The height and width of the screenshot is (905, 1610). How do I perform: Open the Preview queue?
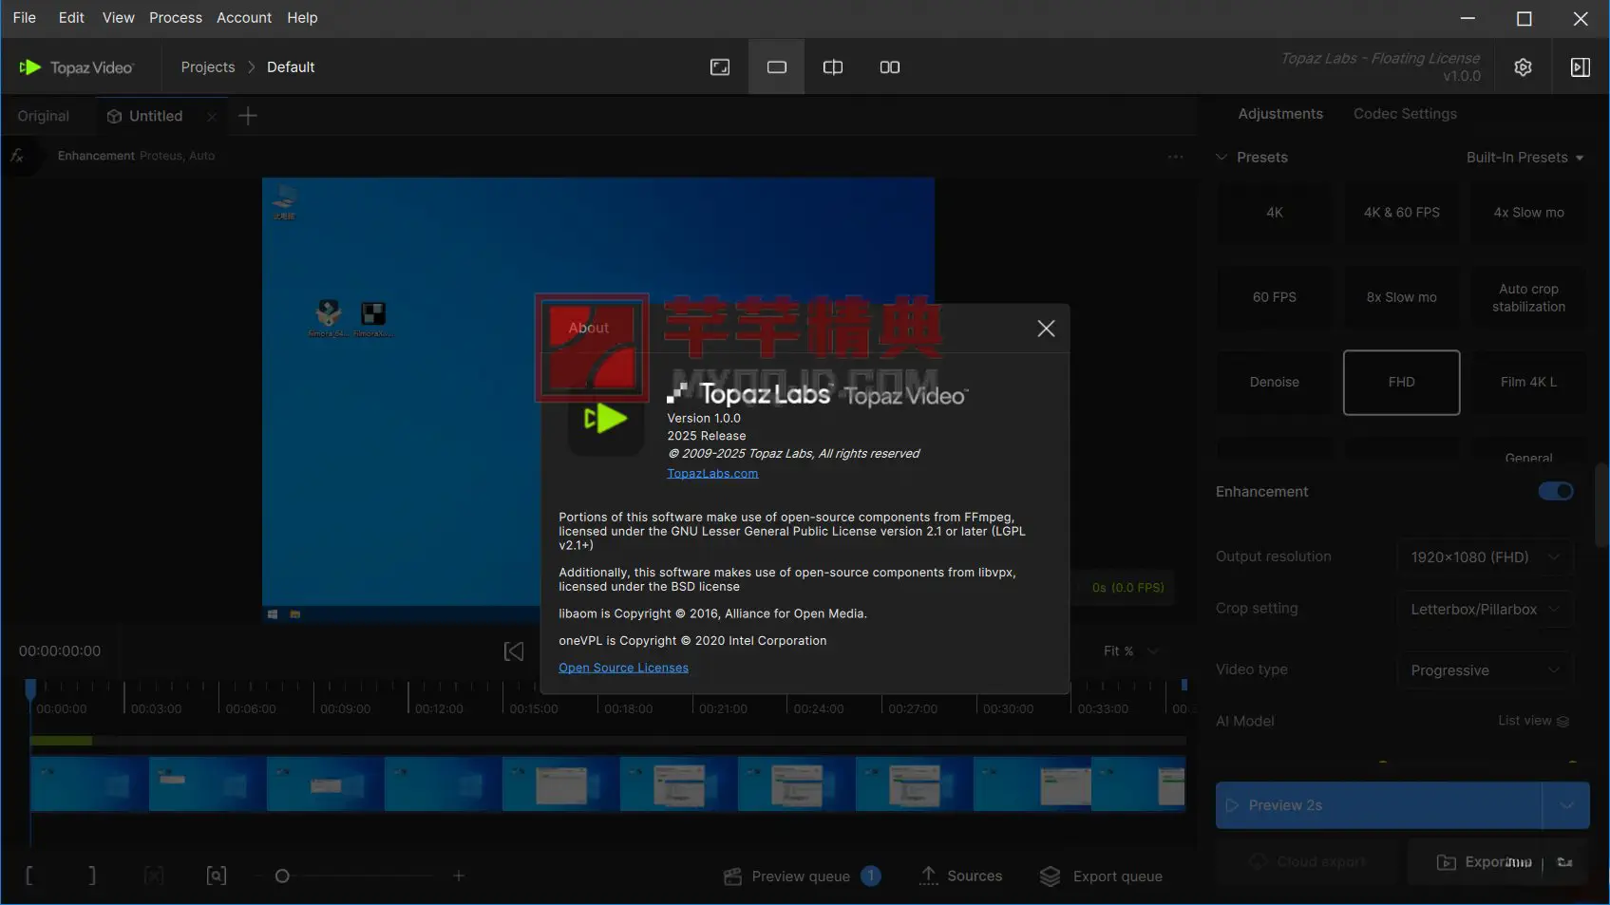pyautogui.click(x=802, y=877)
